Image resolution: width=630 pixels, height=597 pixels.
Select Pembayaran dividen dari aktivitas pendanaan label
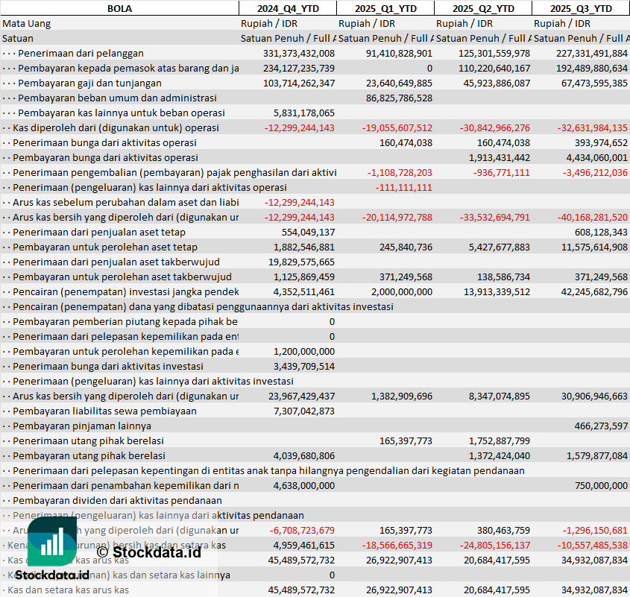(x=117, y=500)
